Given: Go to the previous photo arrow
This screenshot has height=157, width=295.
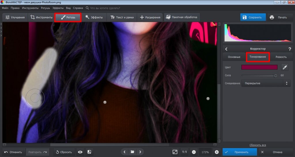Looking at the screenshot, I should [124, 152].
